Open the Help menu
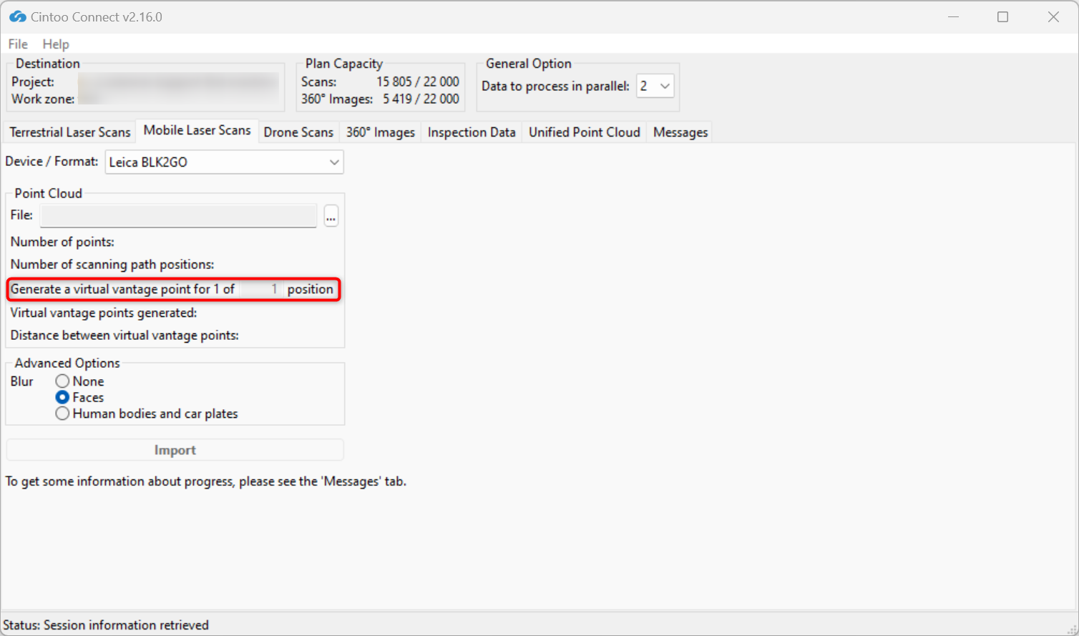The image size is (1079, 636). pyautogui.click(x=56, y=44)
